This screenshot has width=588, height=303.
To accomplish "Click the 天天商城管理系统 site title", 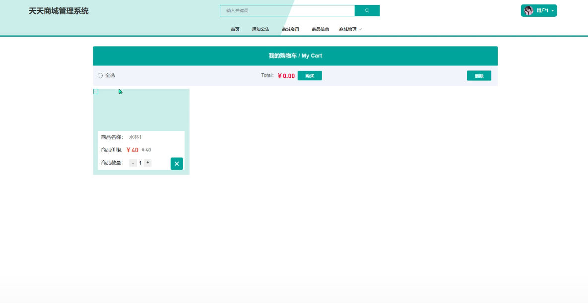I will pos(59,11).
